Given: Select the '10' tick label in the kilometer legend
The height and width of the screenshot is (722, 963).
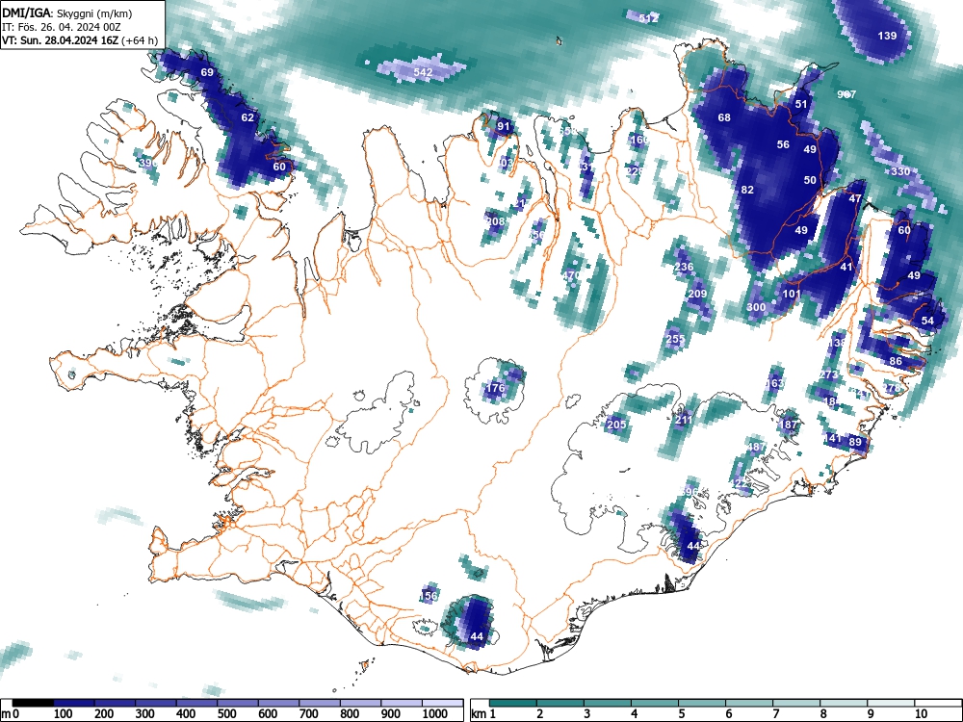Looking at the screenshot, I should 920,713.
